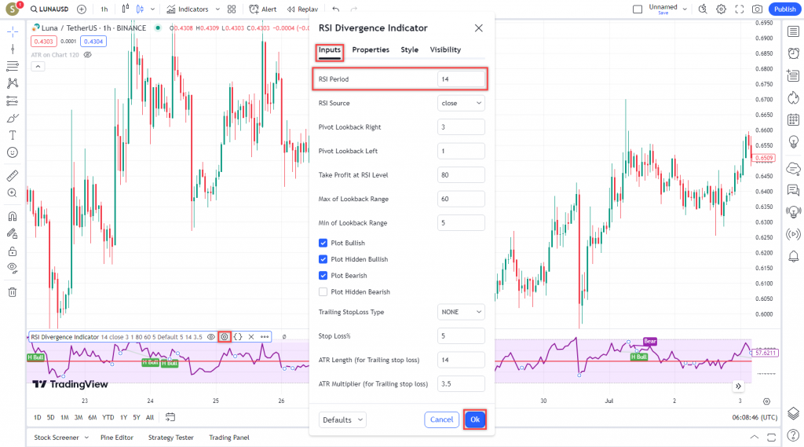This screenshot has width=804, height=447.
Task: Set time range to 1M
Action: coord(64,417)
